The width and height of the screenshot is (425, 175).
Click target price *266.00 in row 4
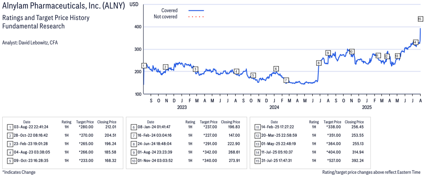pos(87,152)
